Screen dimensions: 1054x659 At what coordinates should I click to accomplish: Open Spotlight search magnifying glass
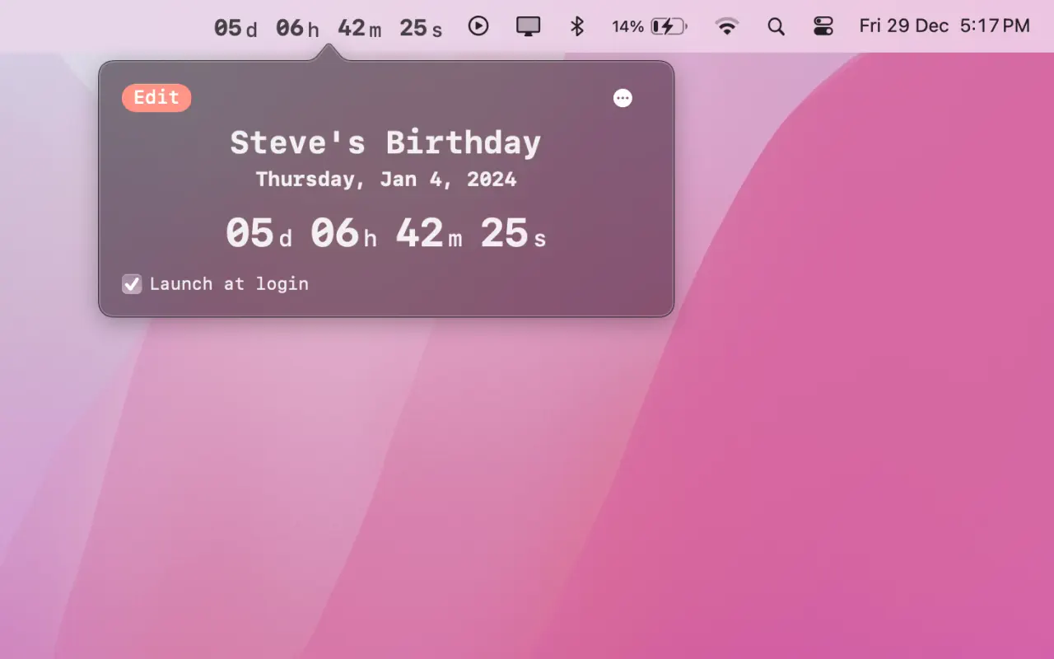(776, 26)
